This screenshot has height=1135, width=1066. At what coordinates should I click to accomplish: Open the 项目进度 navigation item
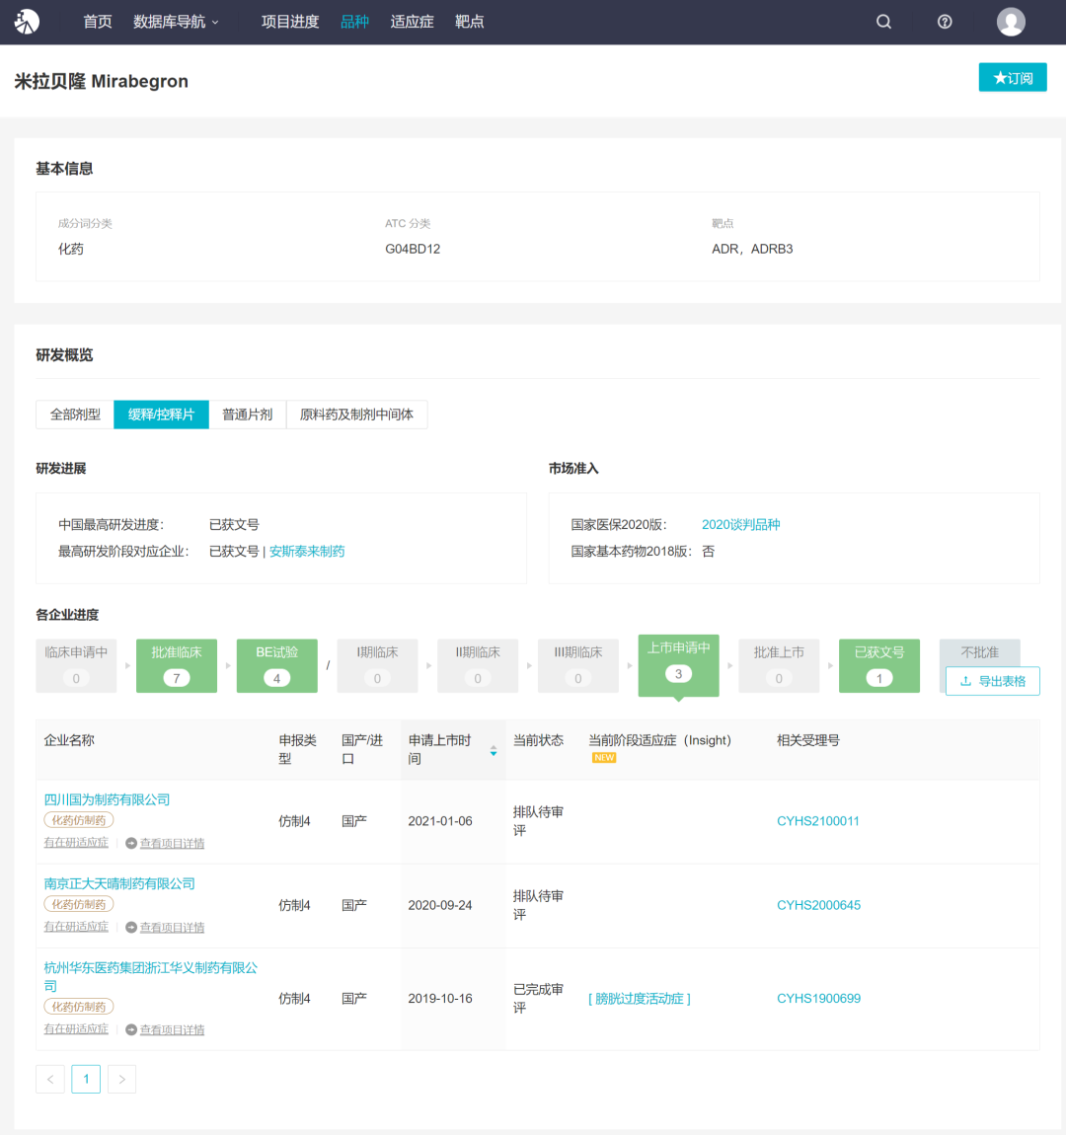[290, 22]
